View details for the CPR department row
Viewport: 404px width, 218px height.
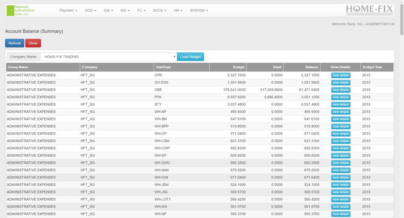pyautogui.click(x=340, y=75)
